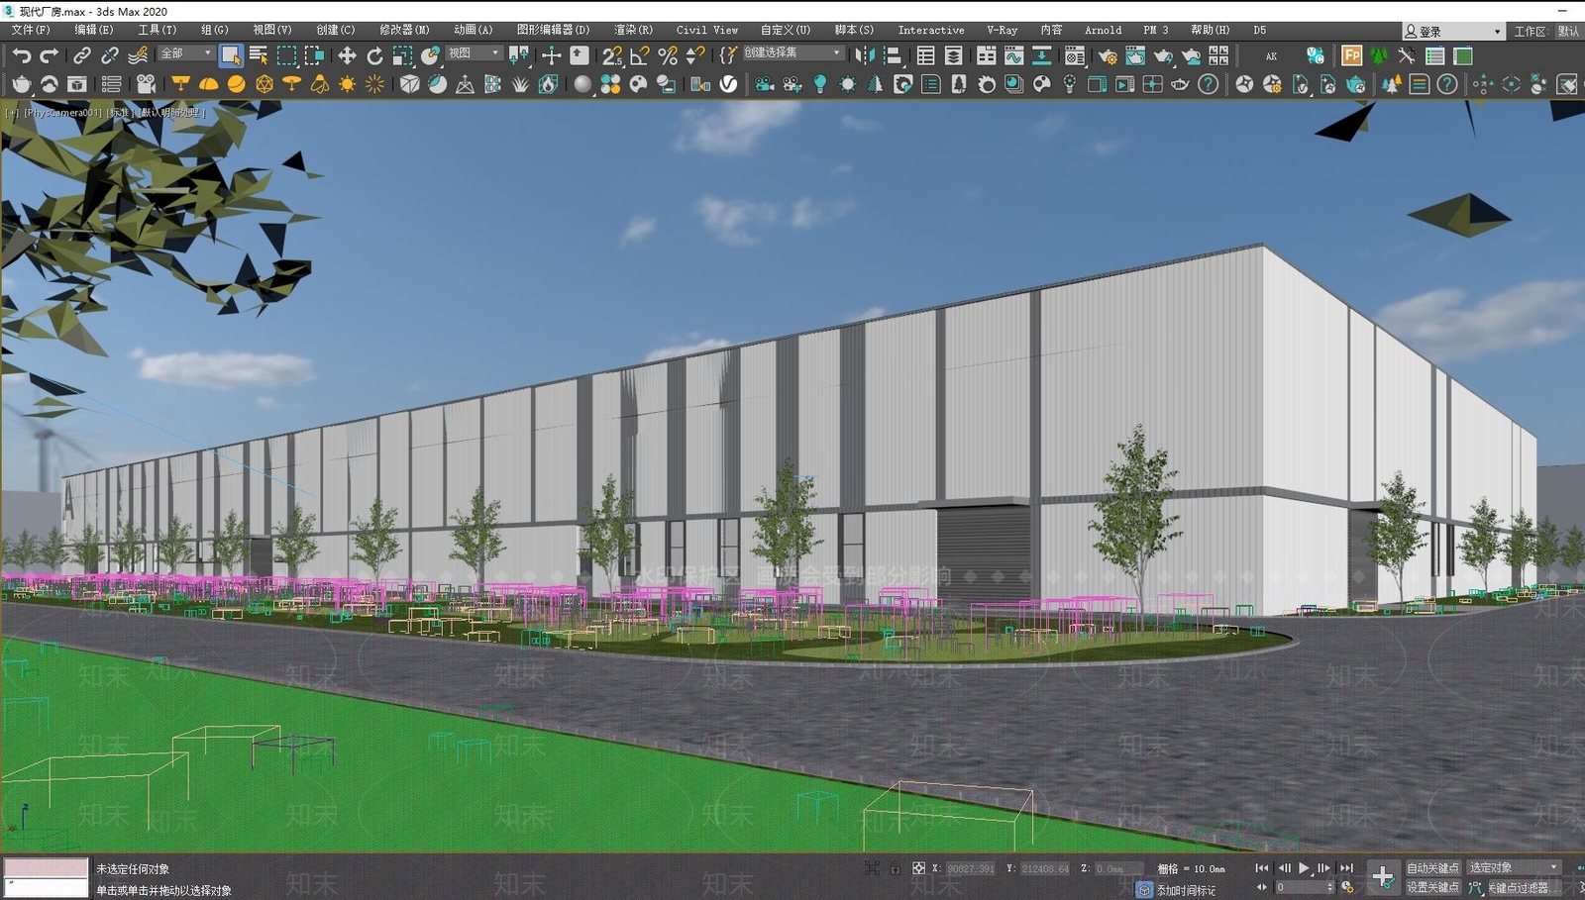Click the 自动关键点 button
Screen dimensions: 1585x900
coord(1432,867)
